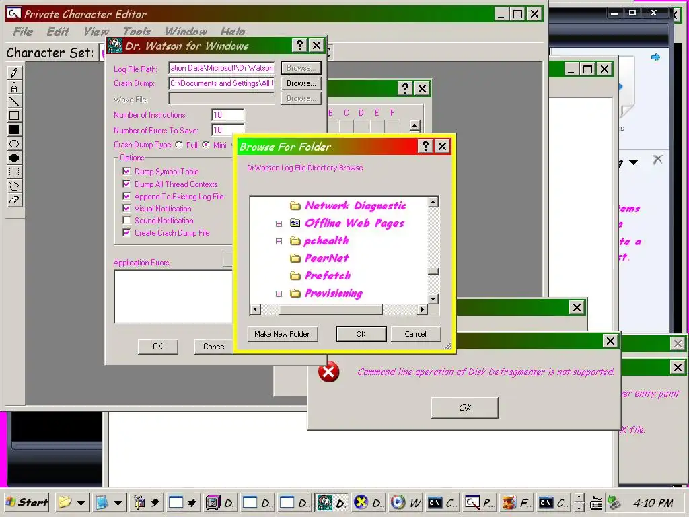689x517 pixels.
Task: Click the notepad quick-launch icon on taskbar
Action: 102,502
